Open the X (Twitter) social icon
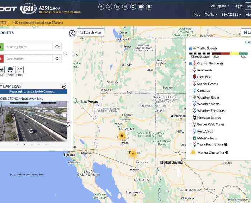Viewport: 251px width, 203px height. coord(109,7)
